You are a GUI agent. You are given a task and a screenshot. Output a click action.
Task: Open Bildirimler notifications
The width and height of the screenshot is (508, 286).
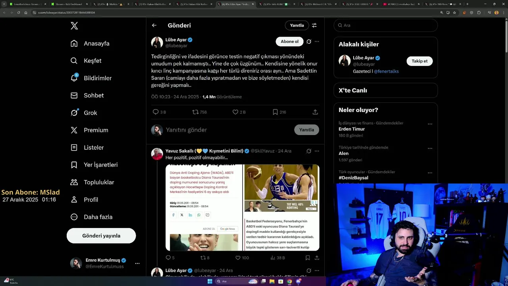(x=90, y=78)
